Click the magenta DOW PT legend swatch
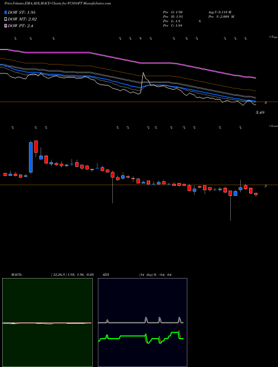 [6, 26]
